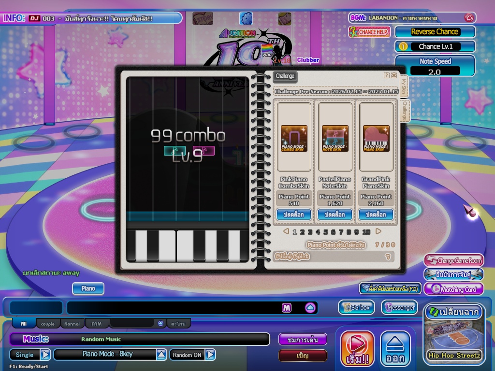Click the Chance Lv.1 coin icon
Viewport: 495px width, 371px height.
403,47
